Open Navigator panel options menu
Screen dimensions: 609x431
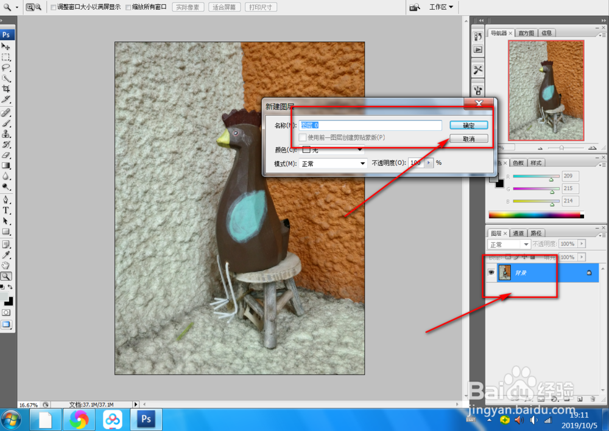(x=602, y=35)
